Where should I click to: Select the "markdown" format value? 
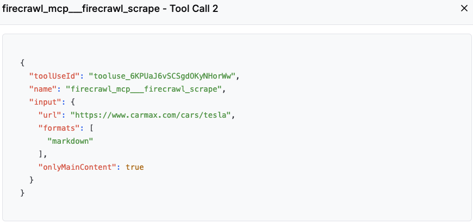(70, 141)
